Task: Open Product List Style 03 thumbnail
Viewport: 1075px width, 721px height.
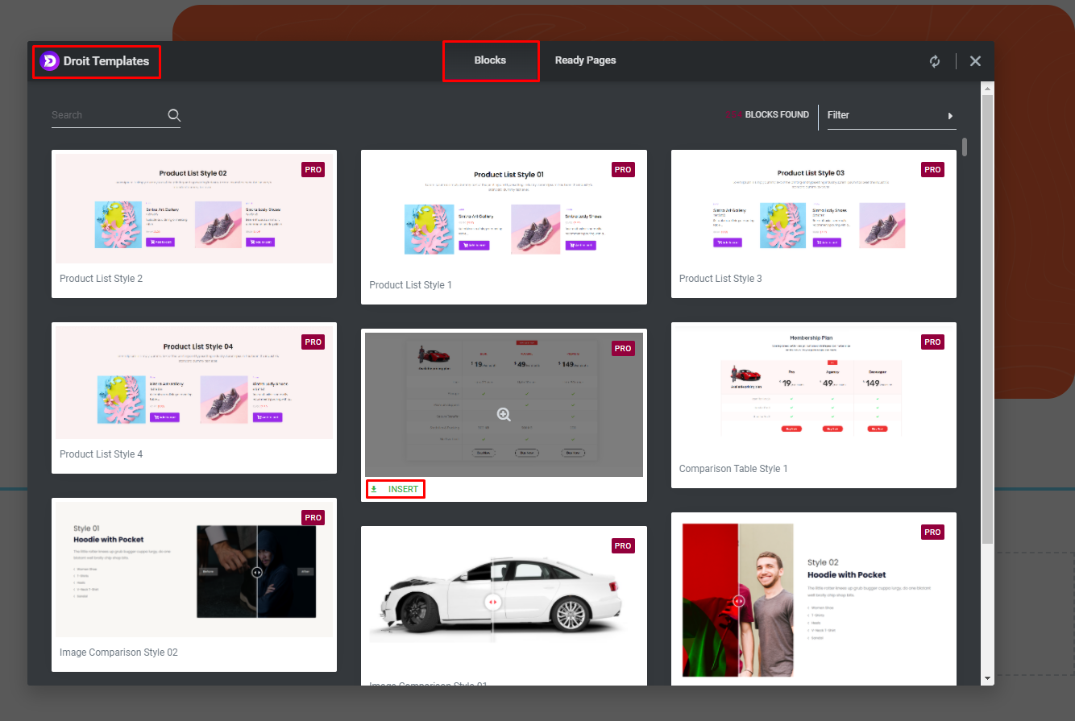Action: click(814, 208)
